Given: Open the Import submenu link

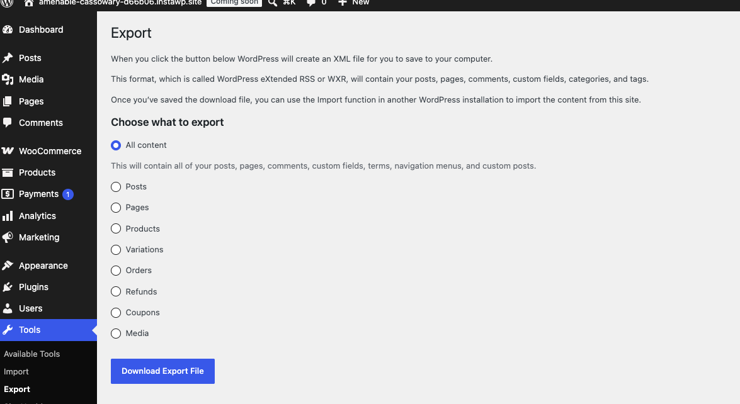Looking at the screenshot, I should coord(16,371).
